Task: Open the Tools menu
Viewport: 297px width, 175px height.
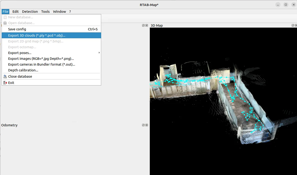Action: coord(46,12)
